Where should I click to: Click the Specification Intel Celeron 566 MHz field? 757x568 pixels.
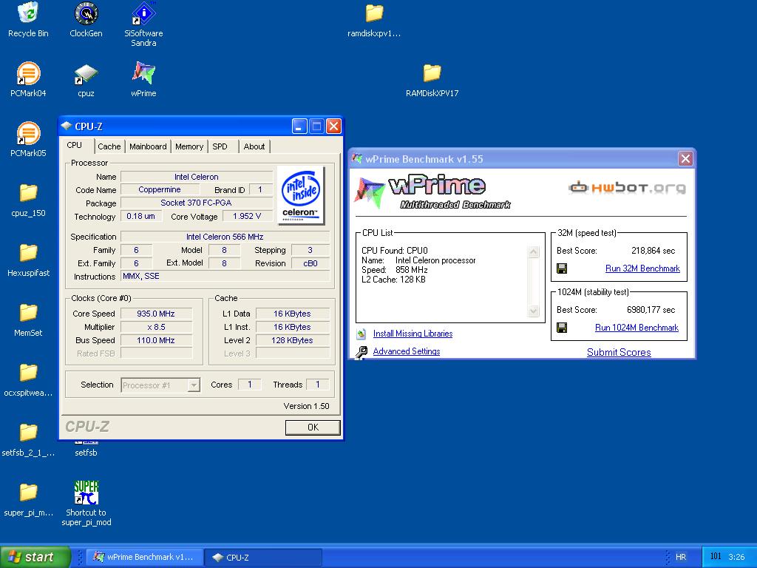click(x=225, y=237)
